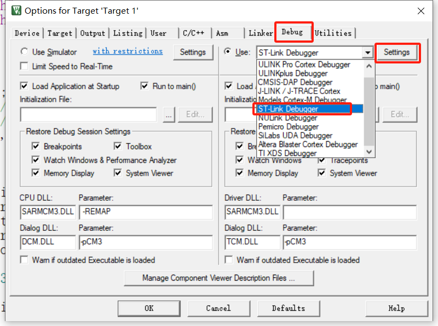438x326 pixels.
Task: Toggle simulator Memory Display checkbox
Action: [36, 173]
